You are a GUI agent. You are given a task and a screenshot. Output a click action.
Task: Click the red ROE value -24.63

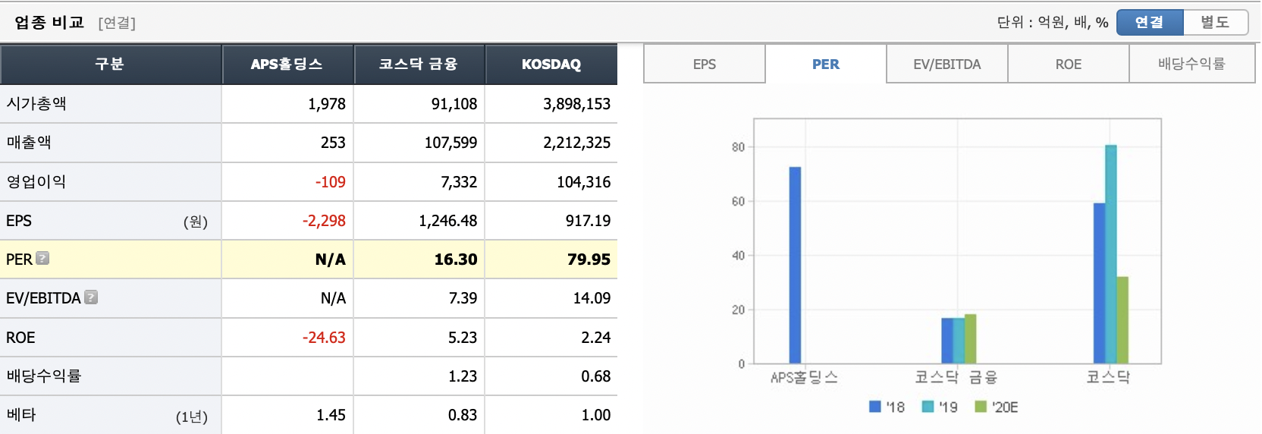324,338
